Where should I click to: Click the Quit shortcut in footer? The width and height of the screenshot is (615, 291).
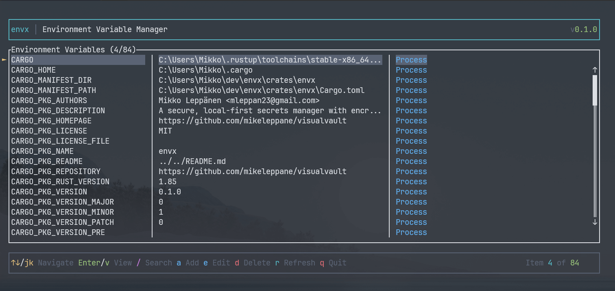(333, 263)
